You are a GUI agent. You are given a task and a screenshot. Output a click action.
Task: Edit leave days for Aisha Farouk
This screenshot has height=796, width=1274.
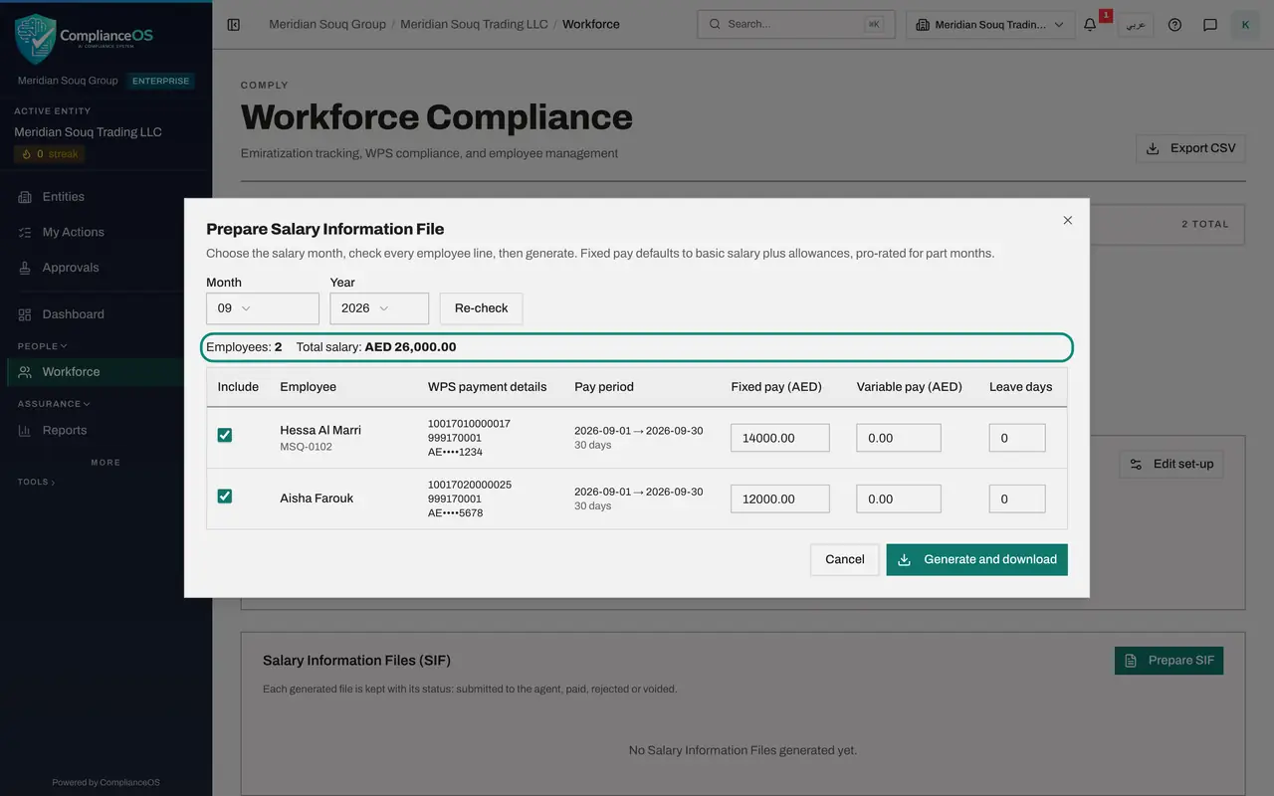(1017, 498)
